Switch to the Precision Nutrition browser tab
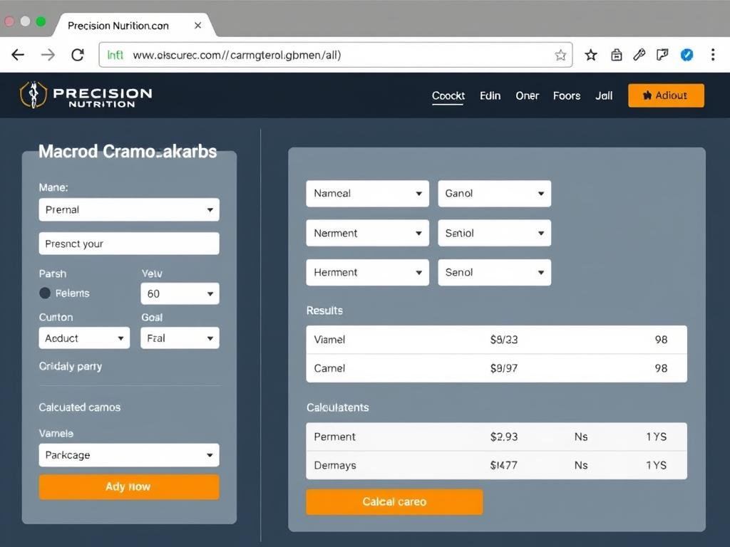The image size is (730, 547). coord(118,25)
